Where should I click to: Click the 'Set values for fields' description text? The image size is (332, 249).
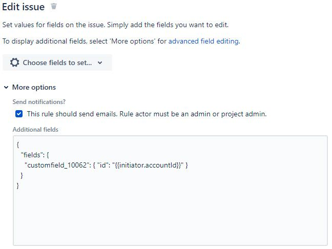[115, 25]
